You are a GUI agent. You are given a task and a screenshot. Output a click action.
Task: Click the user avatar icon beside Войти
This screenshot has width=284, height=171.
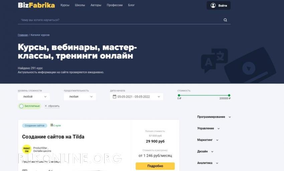pos(213,5)
